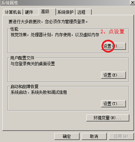The width and height of the screenshot is (135, 142).
Task: Select the 高级 tab
Action: pyautogui.click(x=47, y=11)
